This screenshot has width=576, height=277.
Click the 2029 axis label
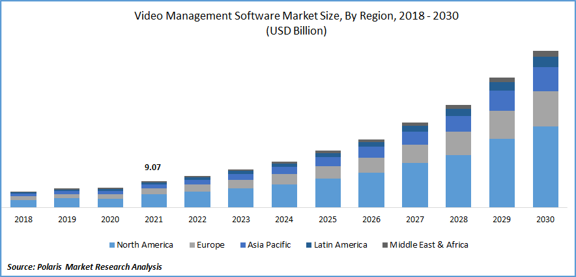click(x=502, y=220)
